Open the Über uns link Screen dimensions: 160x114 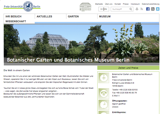click(x=109, y=4)
